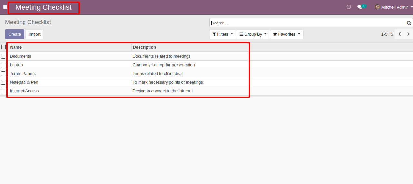Go to next page arrow

click(408, 34)
